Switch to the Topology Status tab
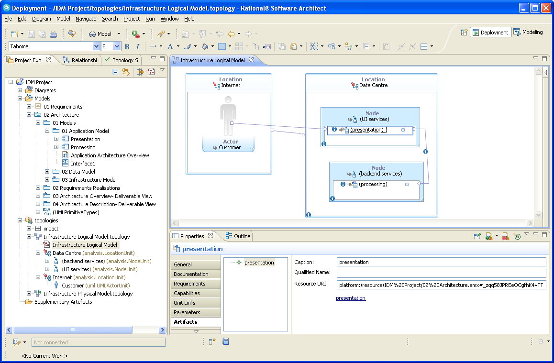This screenshot has height=363, width=554. [122, 60]
